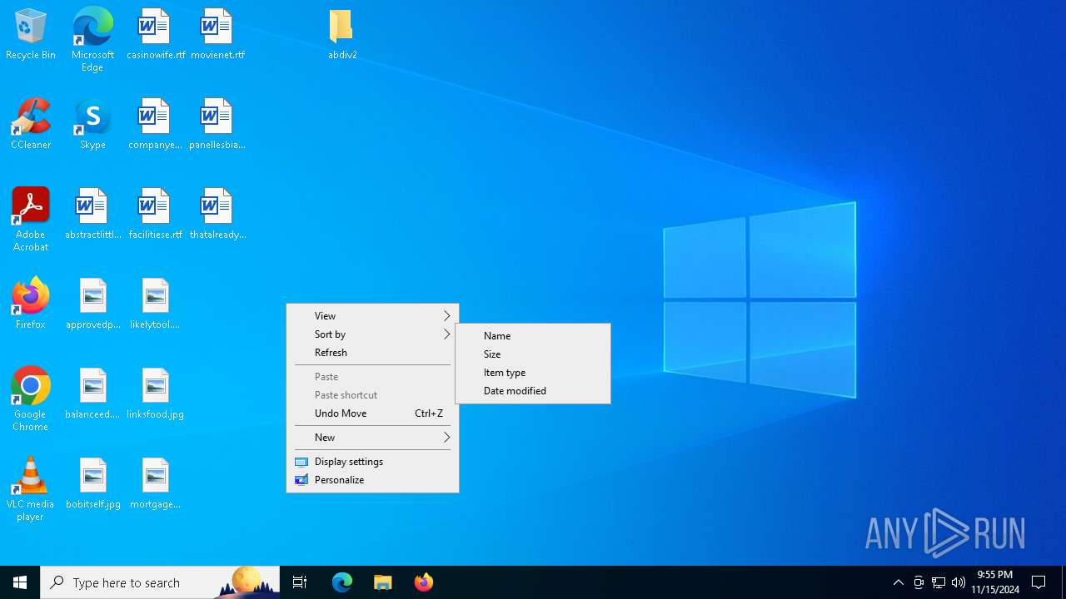Image resolution: width=1066 pixels, height=599 pixels.
Task: Click the meet now tray icon
Action: (919, 582)
